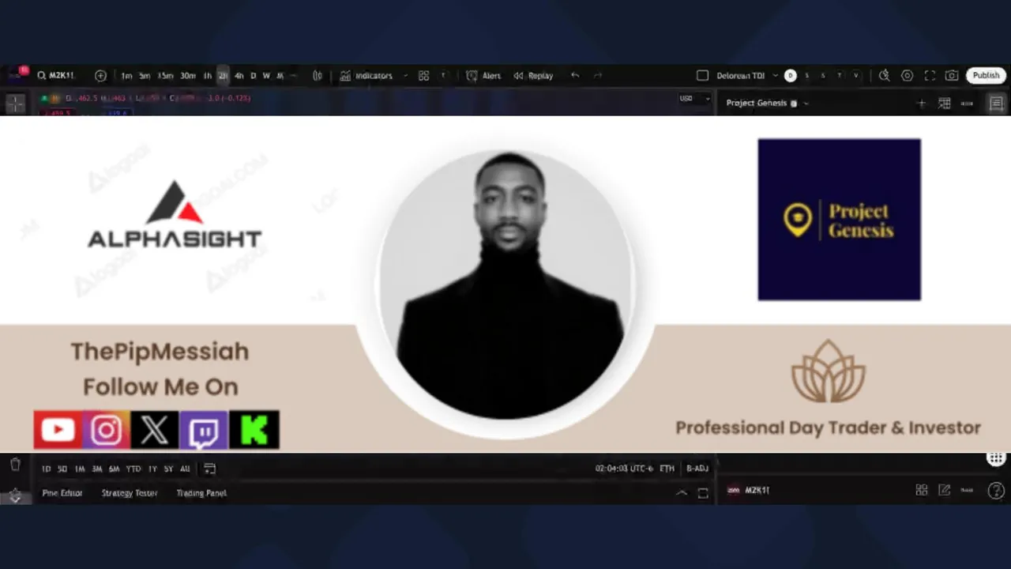
Task: Open watchlist advanced view icon
Action: tap(944, 104)
